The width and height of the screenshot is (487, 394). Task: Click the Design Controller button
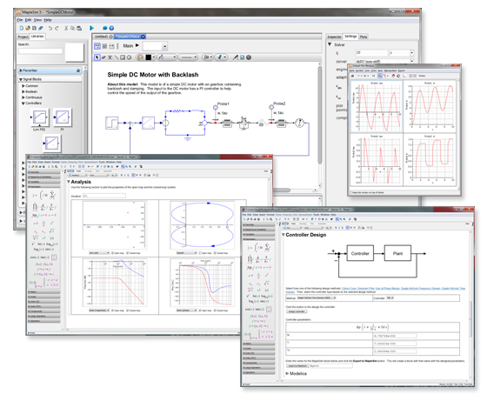tap(296, 311)
